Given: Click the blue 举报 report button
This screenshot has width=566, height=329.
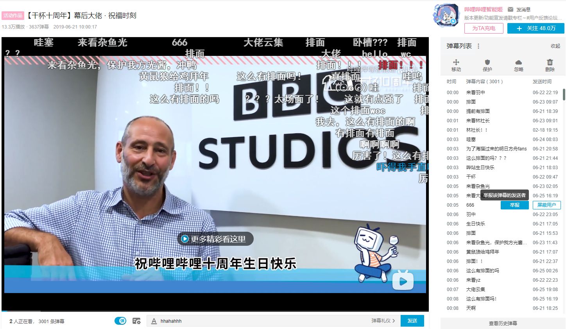Looking at the screenshot, I should pos(514,205).
